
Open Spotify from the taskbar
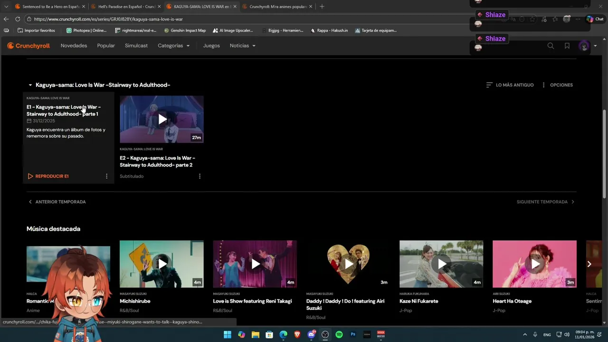click(339, 334)
